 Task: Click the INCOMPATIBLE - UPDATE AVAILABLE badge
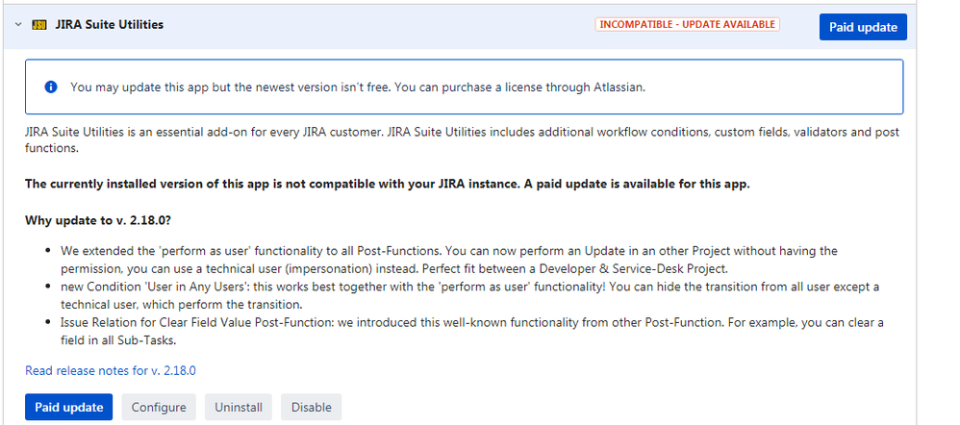[687, 24]
